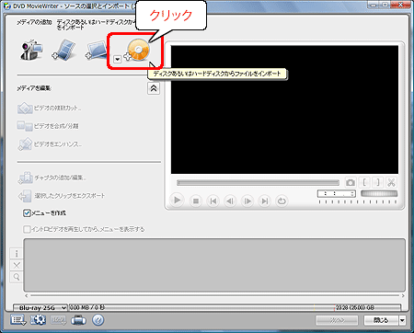Click the add video file filmstrip icon
Viewport: 414px width, 333px height.
64,50
